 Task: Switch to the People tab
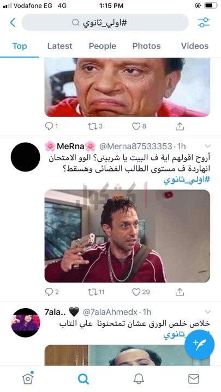pos(103,46)
